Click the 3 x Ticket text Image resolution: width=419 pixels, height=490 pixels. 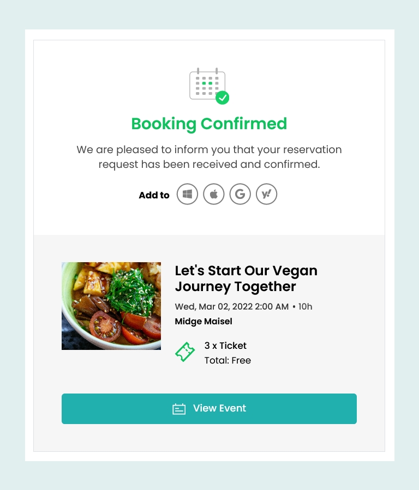pyautogui.click(x=225, y=346)
